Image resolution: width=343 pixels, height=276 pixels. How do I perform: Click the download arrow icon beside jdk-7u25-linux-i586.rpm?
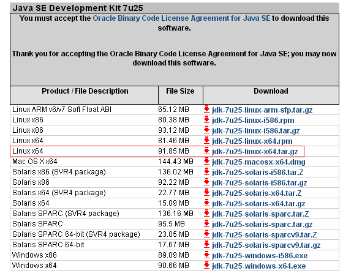(x=206, y=119)
